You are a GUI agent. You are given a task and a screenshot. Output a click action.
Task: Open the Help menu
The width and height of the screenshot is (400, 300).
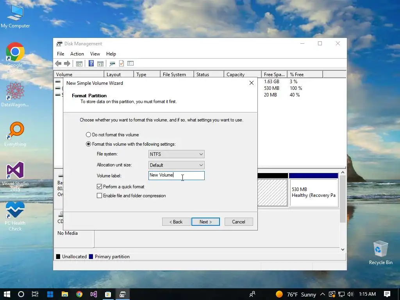(111, 54)
